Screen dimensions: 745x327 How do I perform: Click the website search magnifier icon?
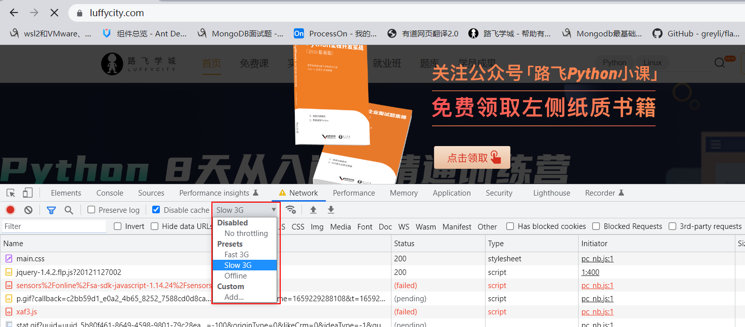(x=720, y=63)
